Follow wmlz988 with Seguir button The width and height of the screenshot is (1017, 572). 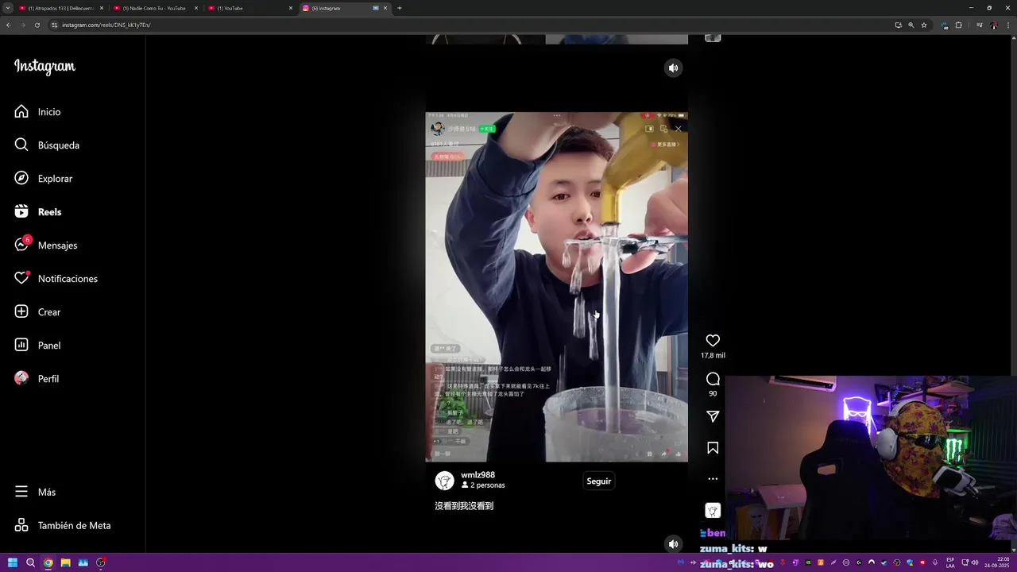tap(599, 481)
